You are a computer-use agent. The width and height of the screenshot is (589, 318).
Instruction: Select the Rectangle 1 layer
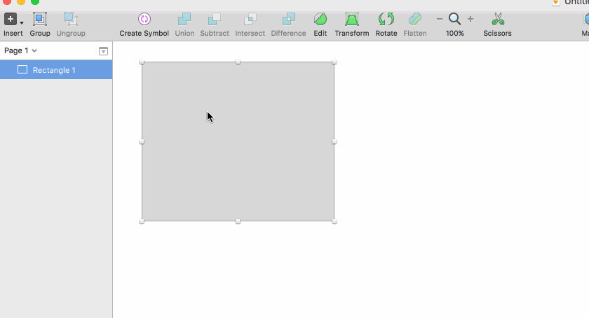56,70
